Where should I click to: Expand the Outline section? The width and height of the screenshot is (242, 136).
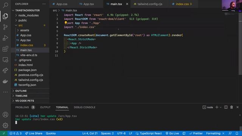point(30,91)
